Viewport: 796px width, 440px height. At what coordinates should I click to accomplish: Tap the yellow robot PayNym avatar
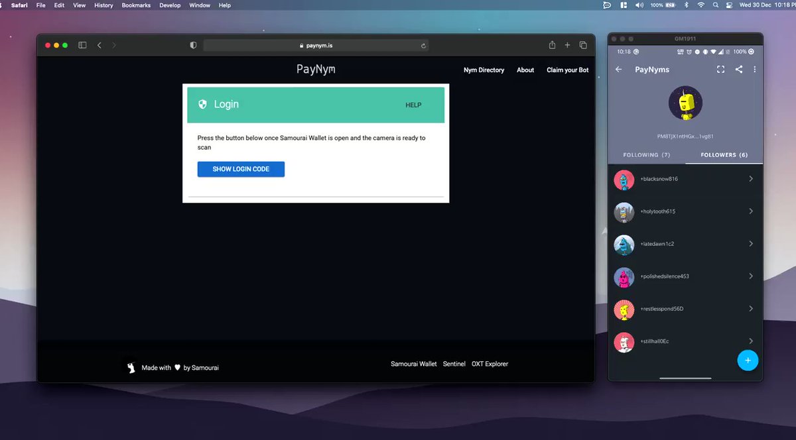[685, 103]
